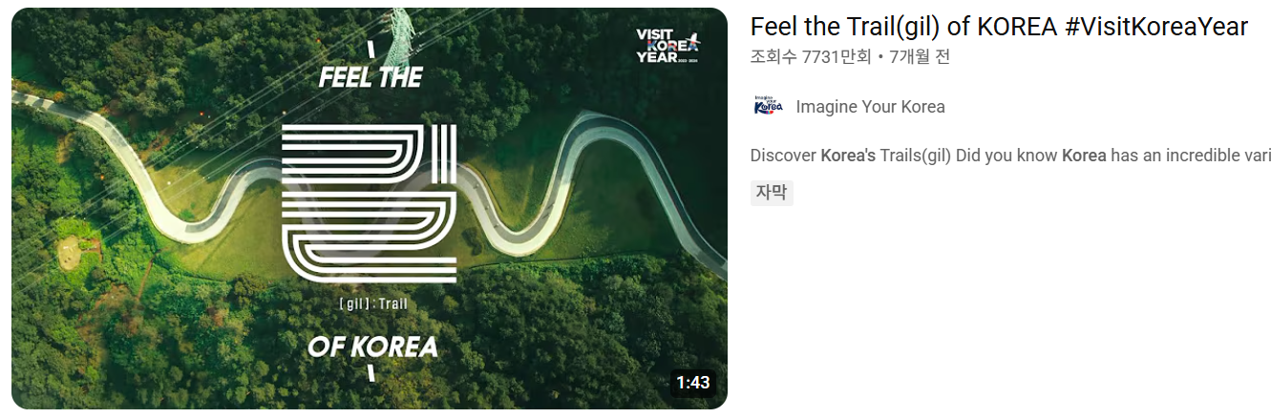Screen dimensions: 1271x418
Task: Click the 7개월 전 upload date
Action: point(920,57)
